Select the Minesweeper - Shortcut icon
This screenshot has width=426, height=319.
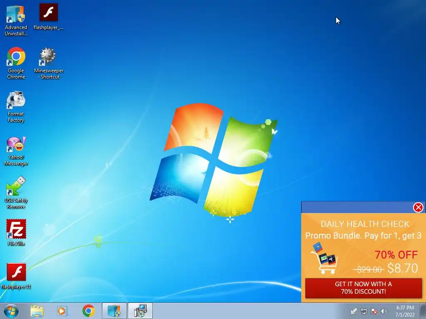[48, 63]
